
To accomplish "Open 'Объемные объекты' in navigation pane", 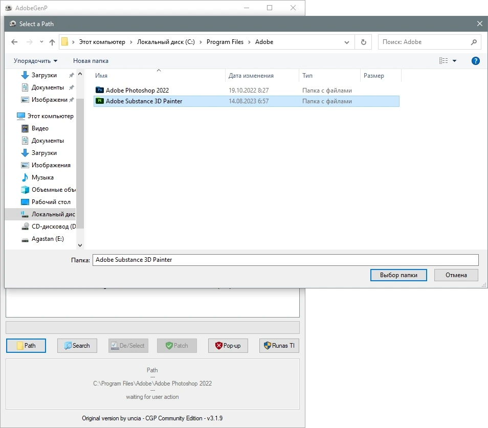I will 53,190.
